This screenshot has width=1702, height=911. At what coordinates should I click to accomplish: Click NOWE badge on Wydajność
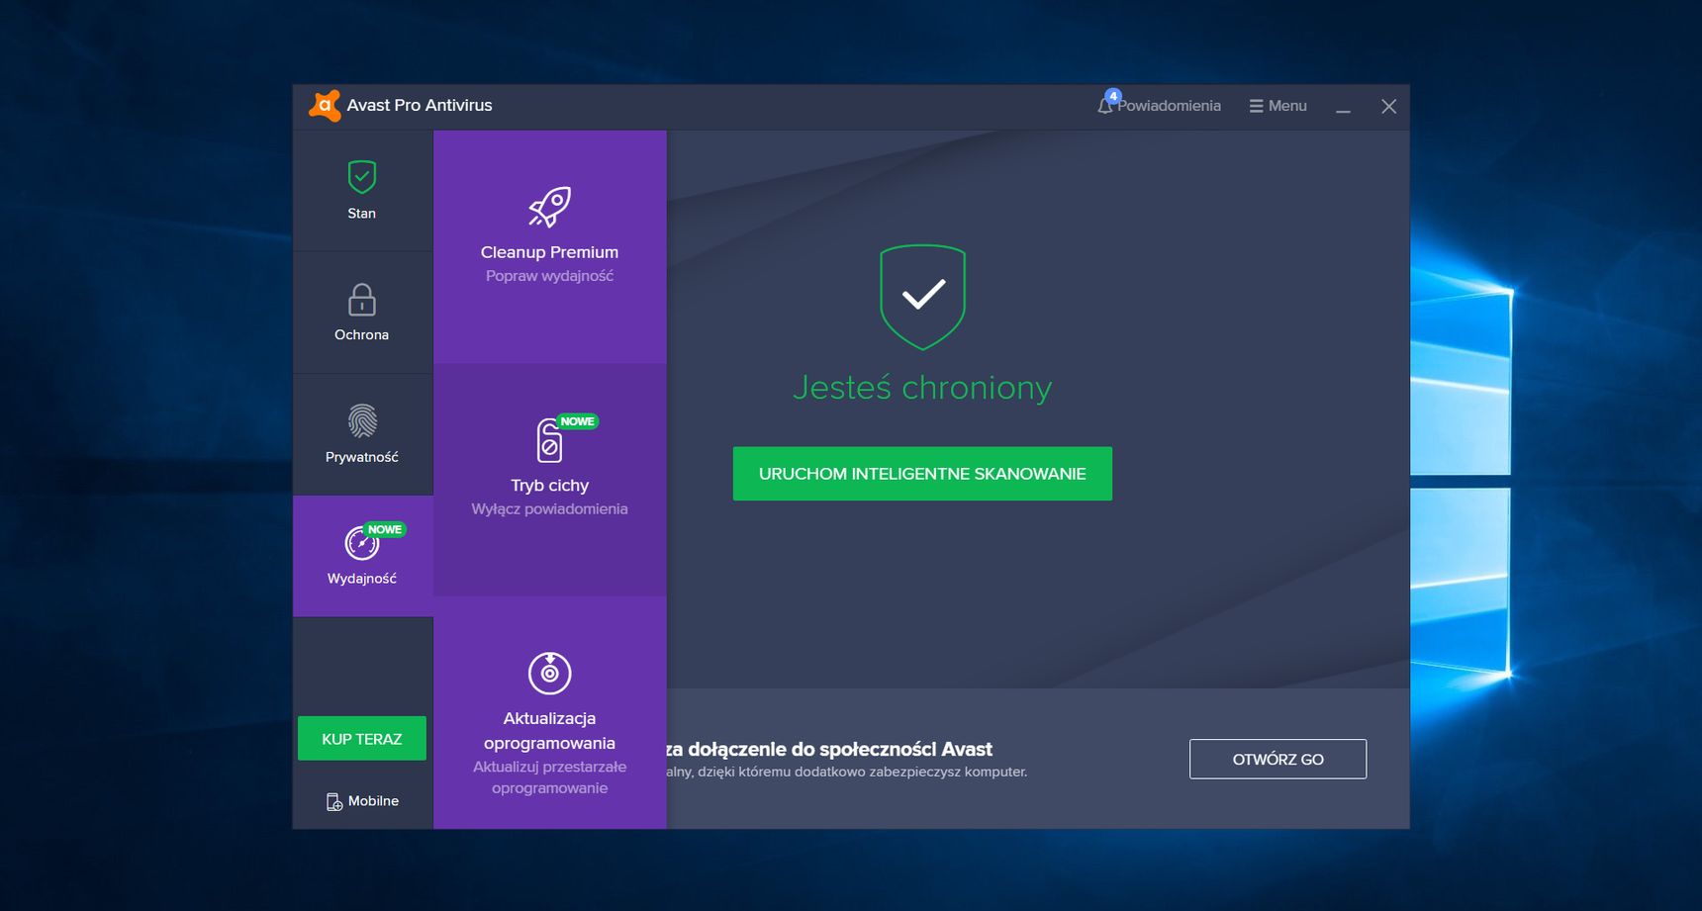pyautogui.click(x=385, y=529)
